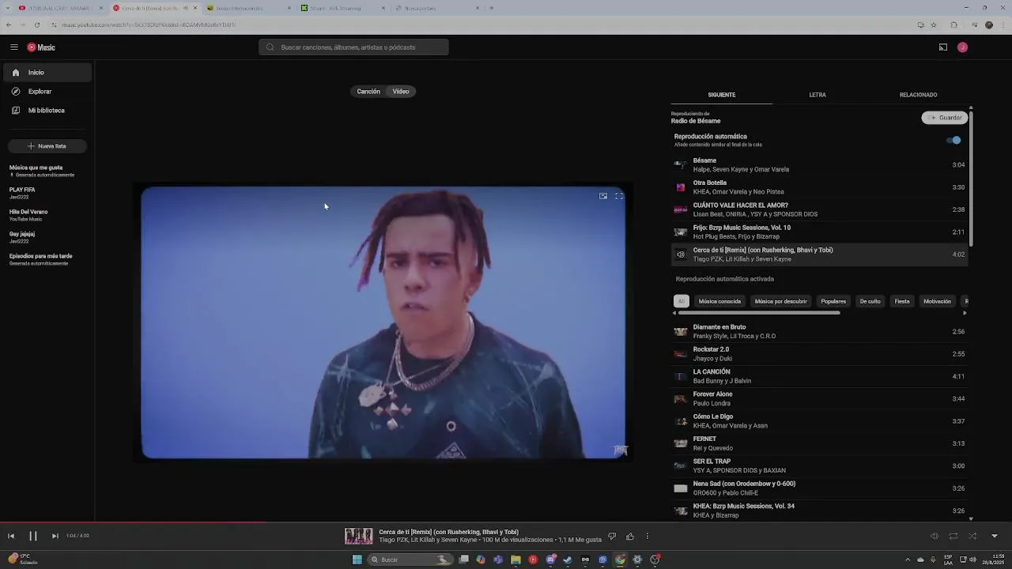Focus the Buscar canciones search field
The height and width of the screenshot is (569, 1012).
point(353,47)
